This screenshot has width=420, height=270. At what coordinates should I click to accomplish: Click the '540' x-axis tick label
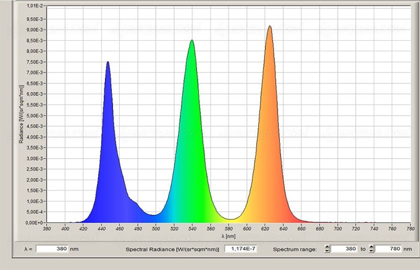coord(192,229)
